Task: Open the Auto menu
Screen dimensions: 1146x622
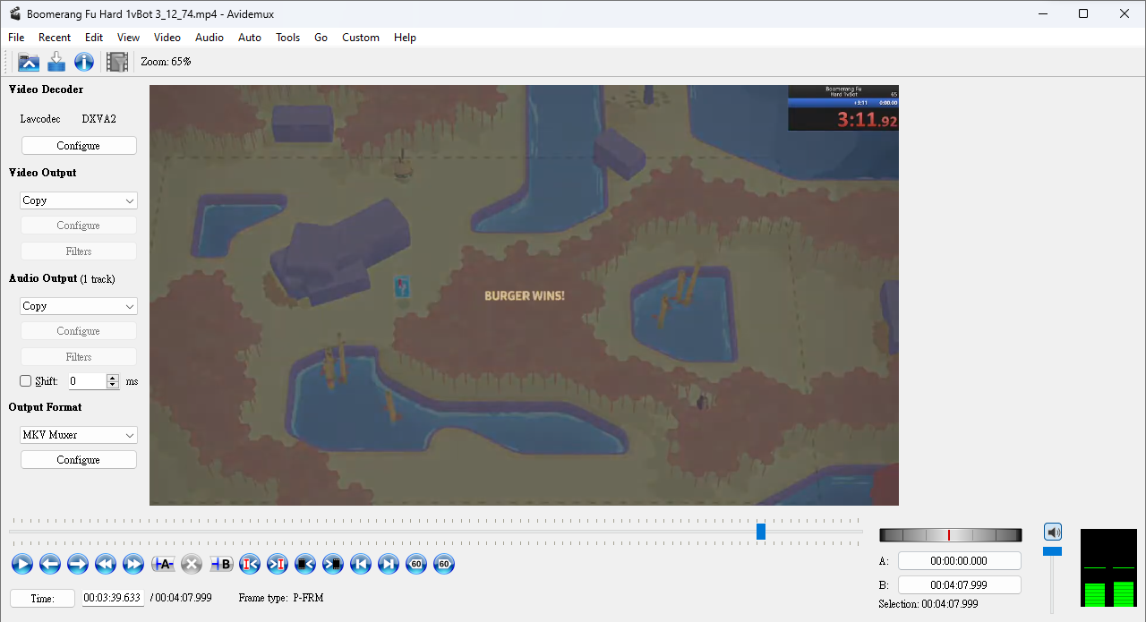Action: pos(250,38)
